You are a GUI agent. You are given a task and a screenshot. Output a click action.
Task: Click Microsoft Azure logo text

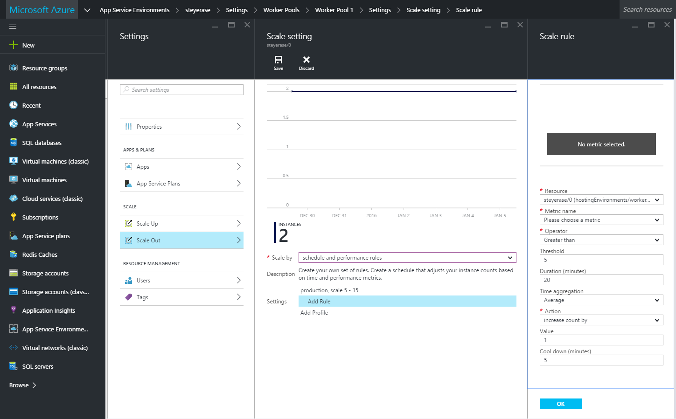(x=42, y=10)
